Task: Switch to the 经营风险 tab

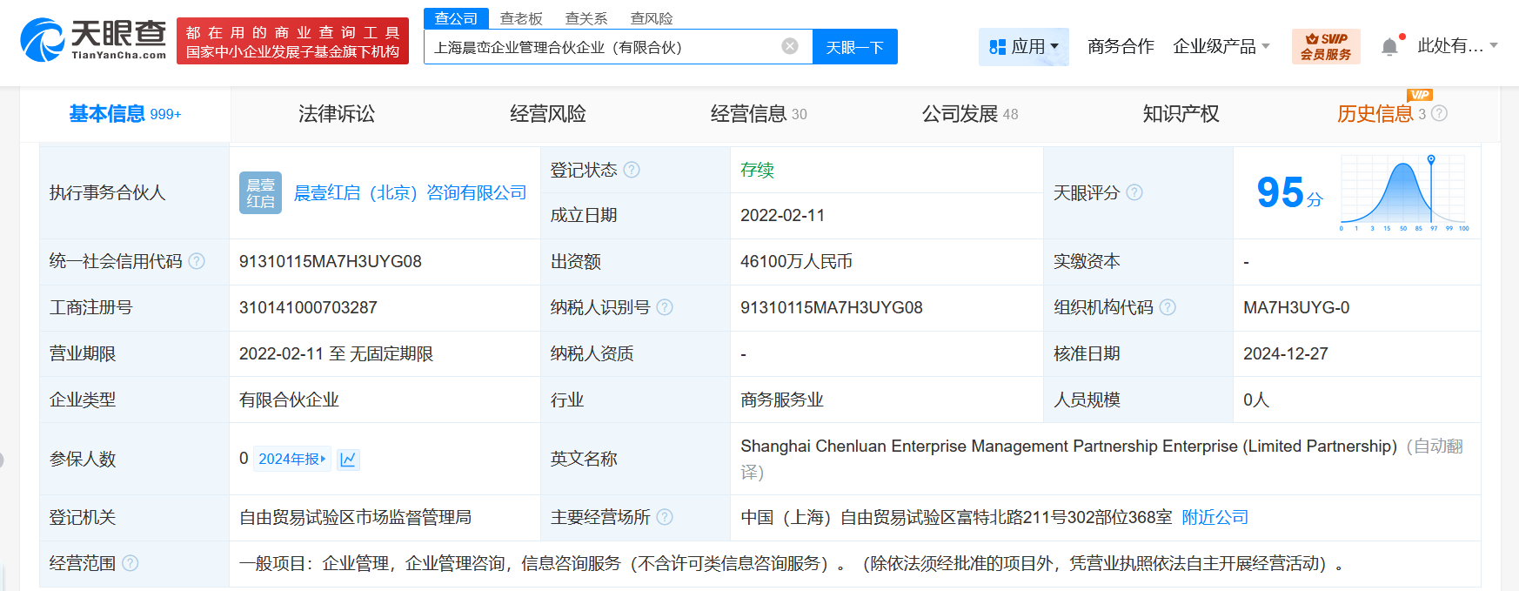Action: tap(547, 114)
